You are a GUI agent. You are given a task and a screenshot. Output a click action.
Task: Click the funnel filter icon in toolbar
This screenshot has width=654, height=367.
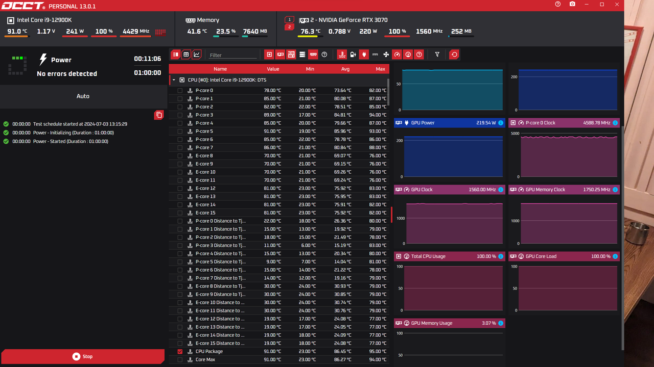437,55
